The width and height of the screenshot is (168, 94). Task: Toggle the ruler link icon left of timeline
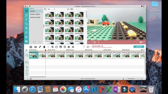coord(27,50)
